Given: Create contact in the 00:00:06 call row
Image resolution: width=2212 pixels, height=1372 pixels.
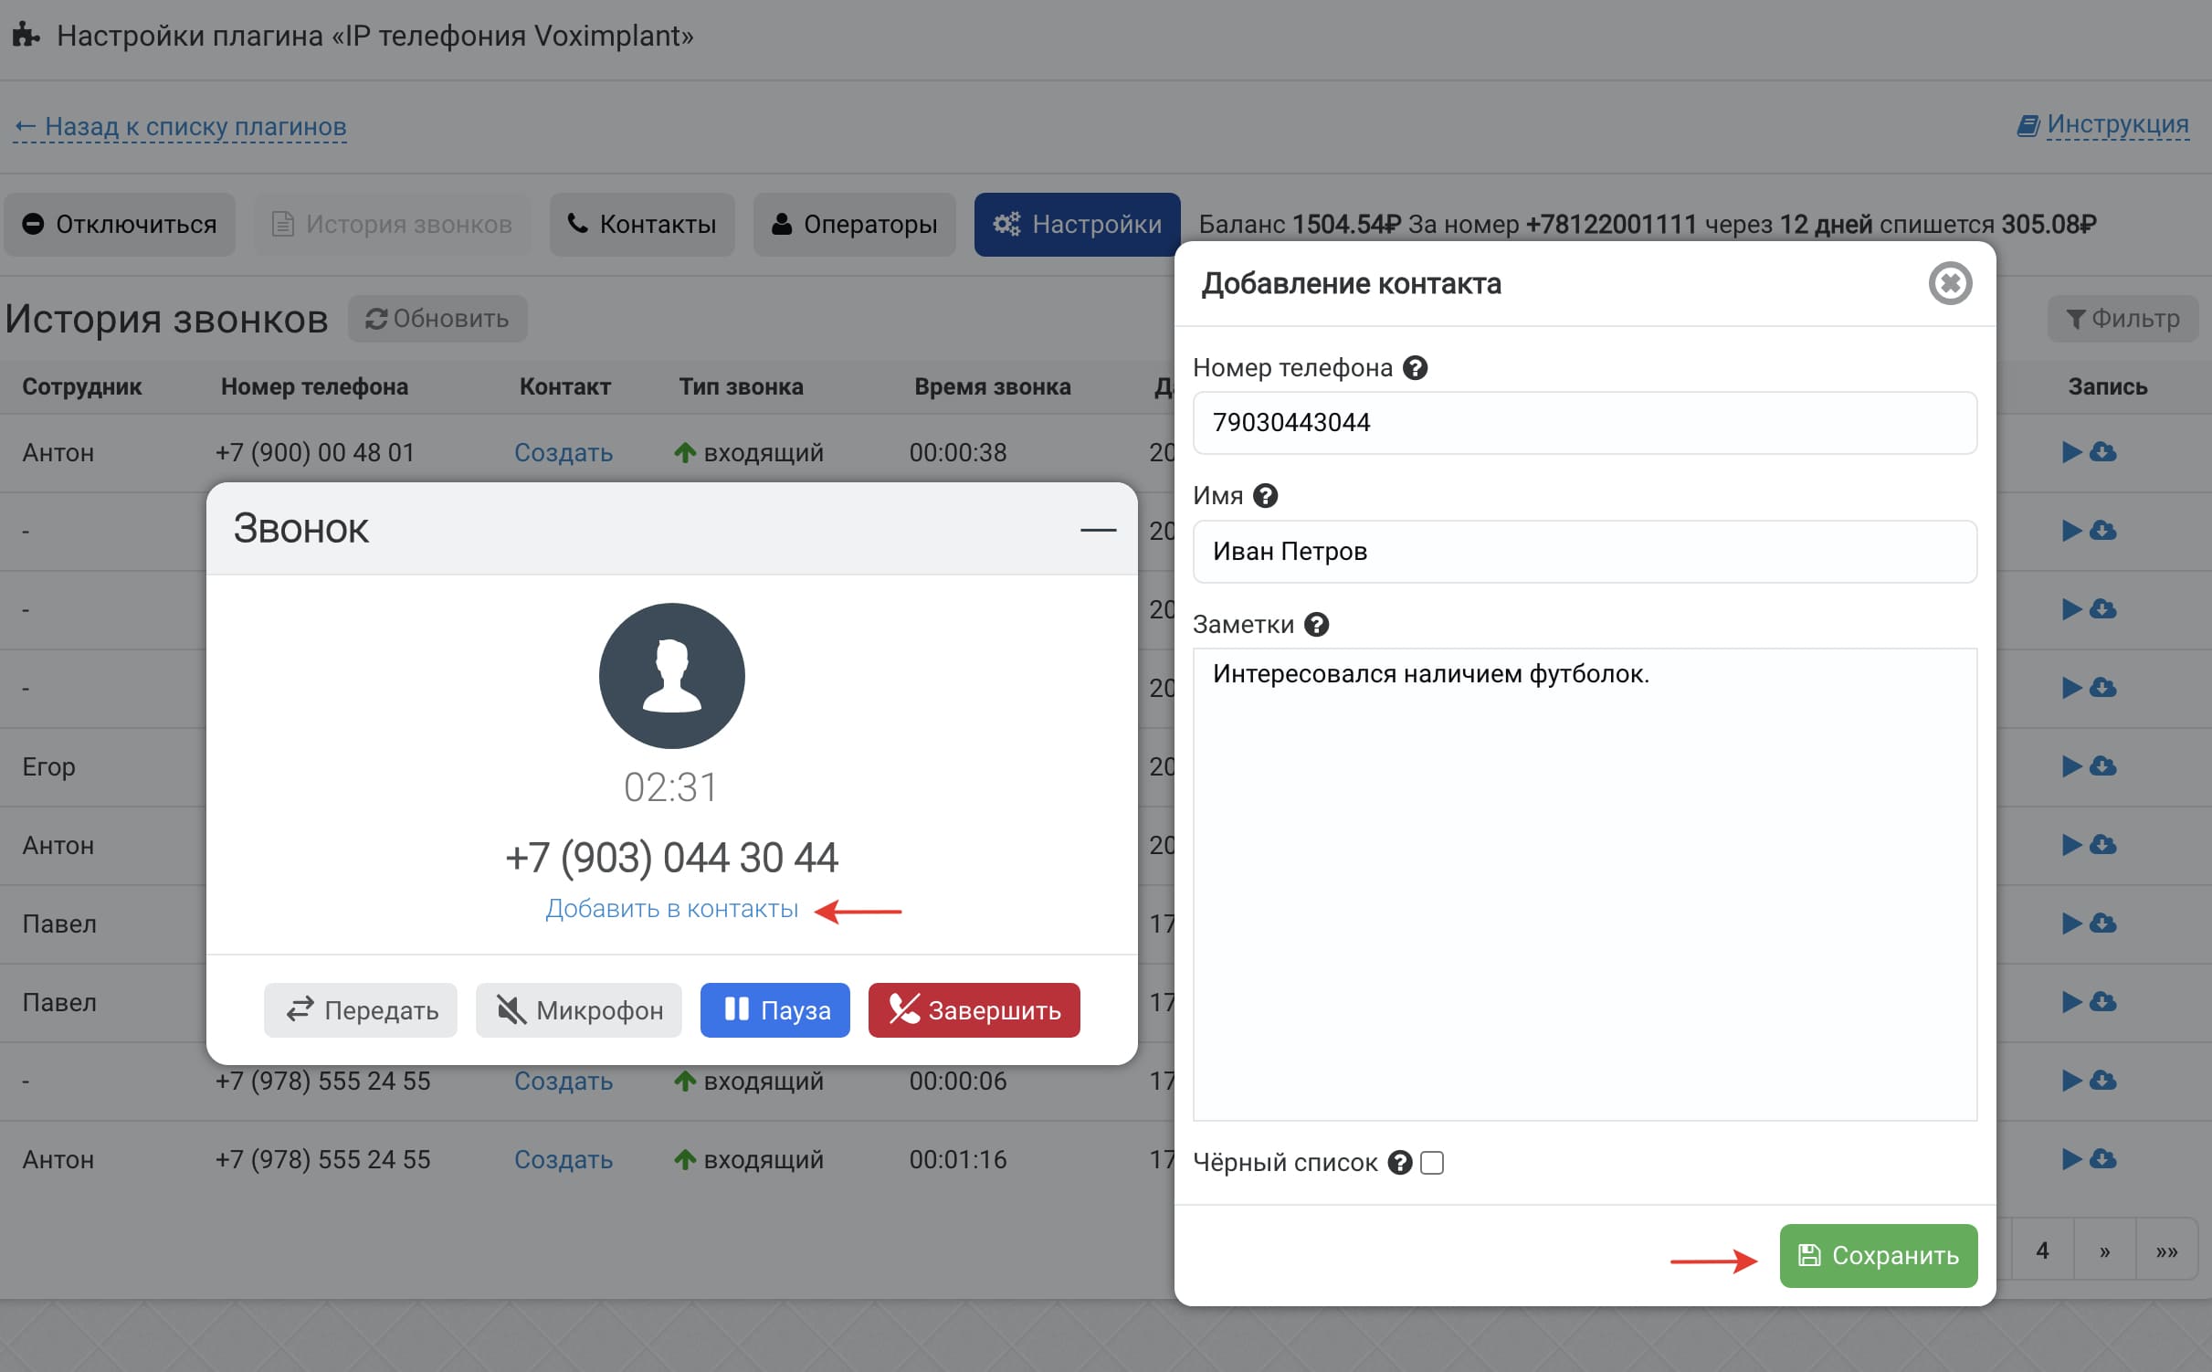Looking at the screenshot, I should click(x=564, y=1082).
